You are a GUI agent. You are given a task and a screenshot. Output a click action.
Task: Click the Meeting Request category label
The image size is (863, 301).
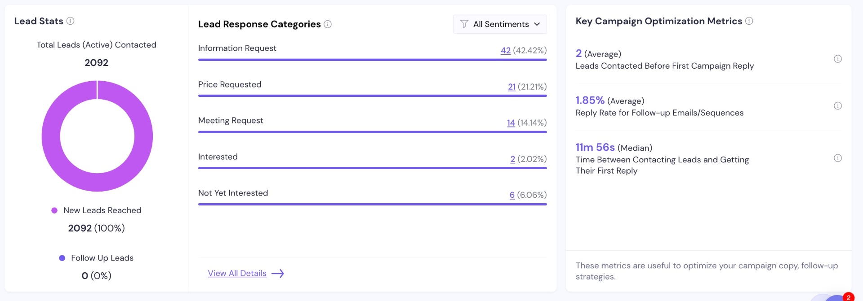point(231,121)
